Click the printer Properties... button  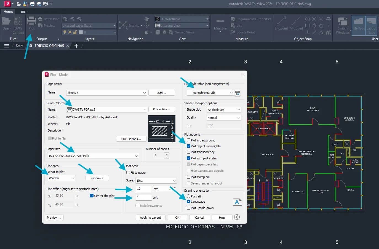[x=162, y=109]
